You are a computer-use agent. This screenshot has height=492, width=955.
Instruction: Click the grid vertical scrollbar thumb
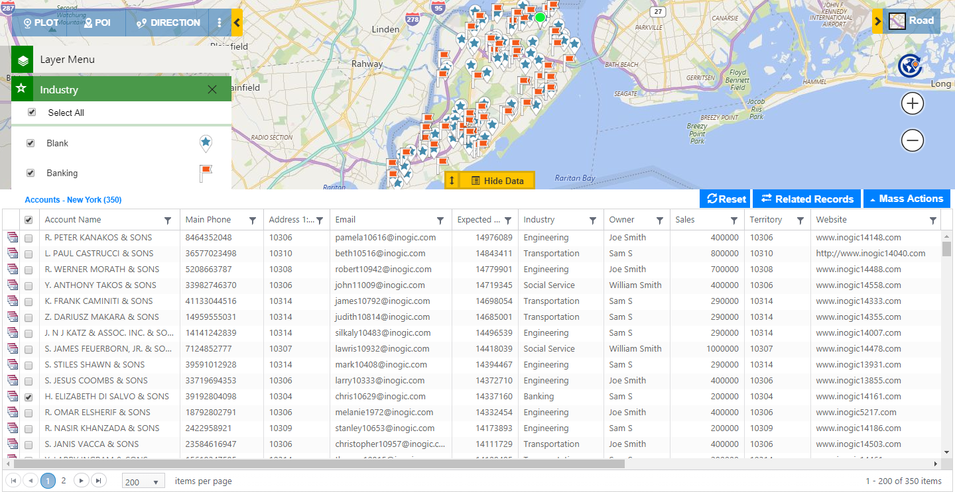946,248
